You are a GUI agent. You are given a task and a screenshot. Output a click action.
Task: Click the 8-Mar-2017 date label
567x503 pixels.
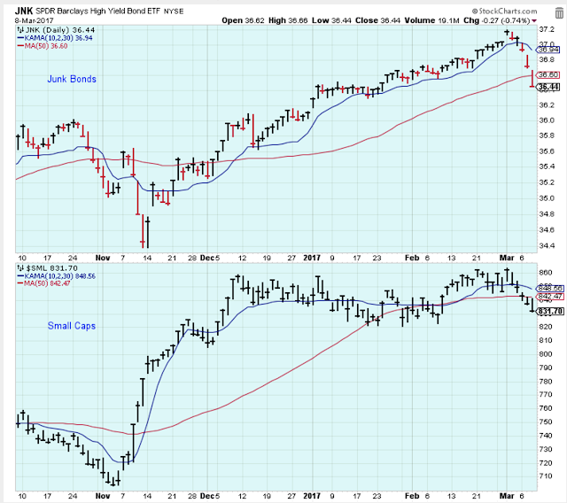(x=34, y=21)
